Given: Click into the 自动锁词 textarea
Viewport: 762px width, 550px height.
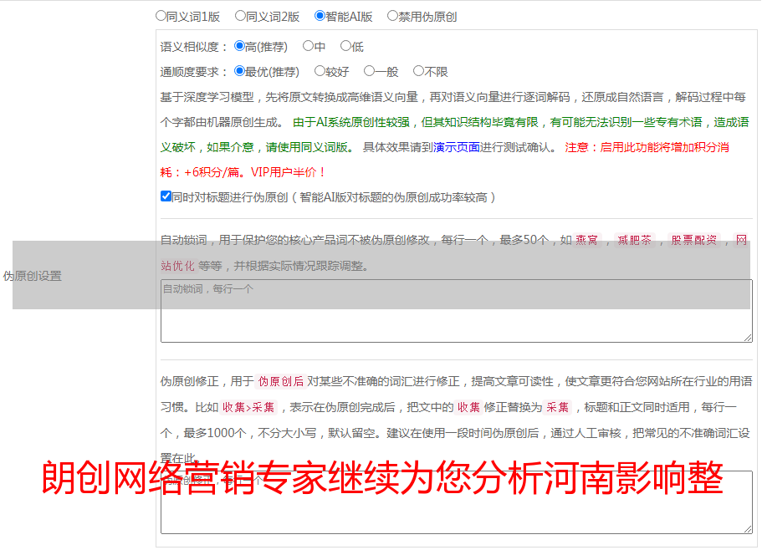Looking at the screenshot, I should 457,311.
